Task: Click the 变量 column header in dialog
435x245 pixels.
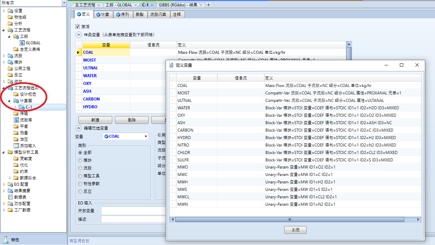Action: tap(197, 78)
